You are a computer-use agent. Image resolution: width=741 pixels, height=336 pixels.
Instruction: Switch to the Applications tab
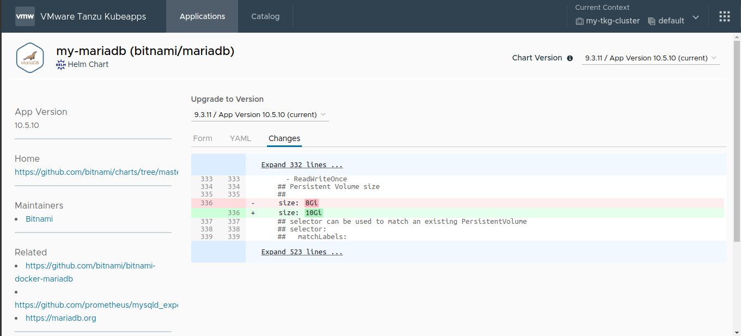(202, 16)
